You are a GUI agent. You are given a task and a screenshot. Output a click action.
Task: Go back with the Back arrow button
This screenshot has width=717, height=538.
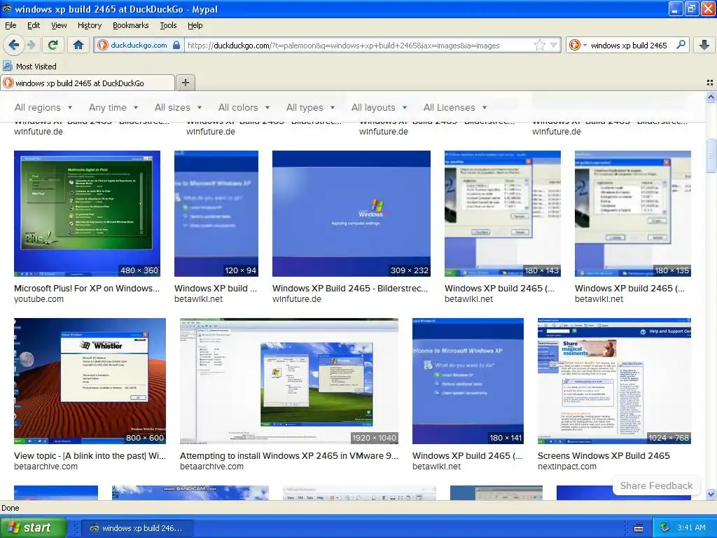pyautogui.click(x=13, y=45)
